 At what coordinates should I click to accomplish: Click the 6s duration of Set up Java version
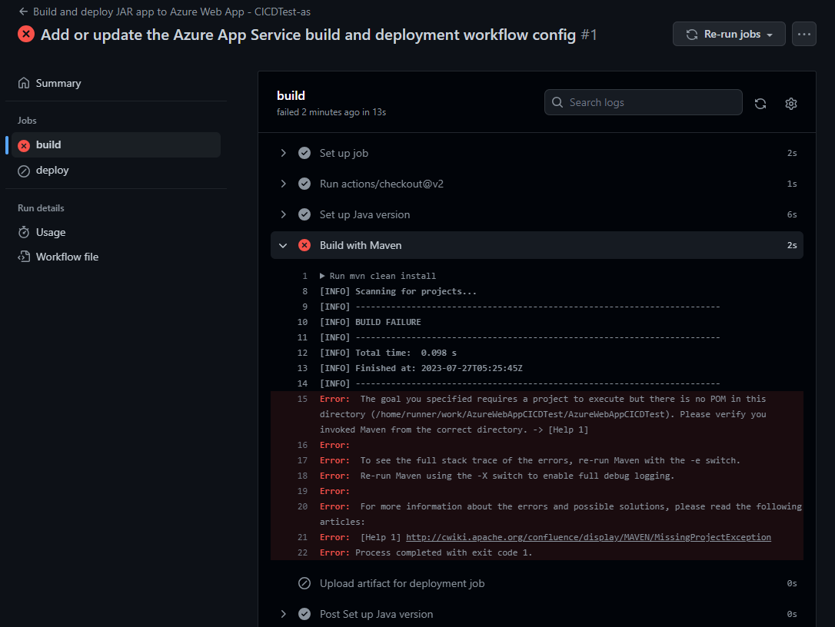click(792, 214)
